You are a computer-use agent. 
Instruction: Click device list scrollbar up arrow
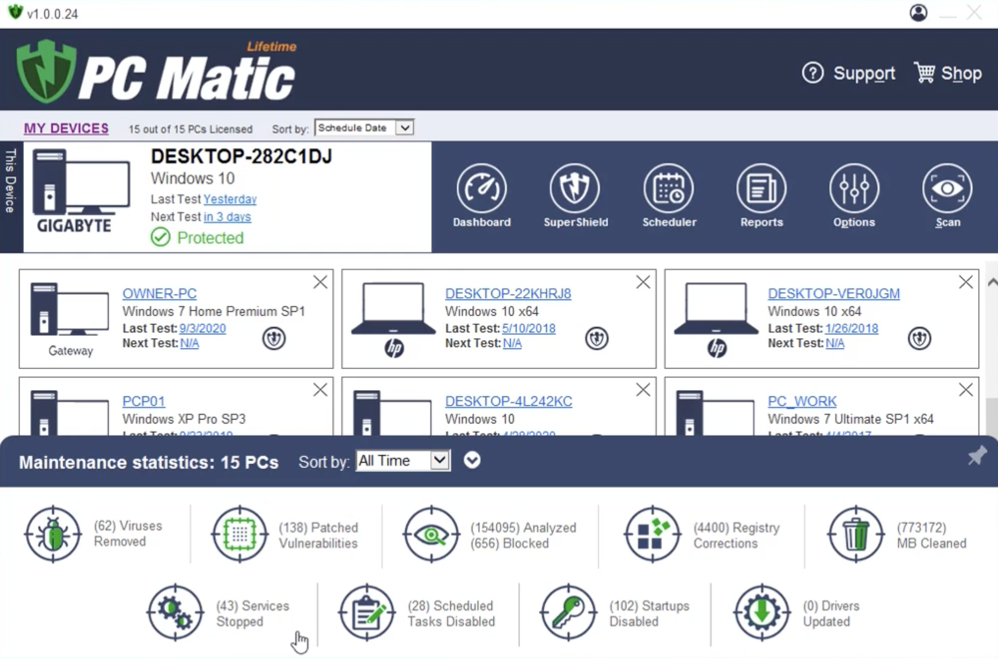pyautogui.click(x=992, y=283)
